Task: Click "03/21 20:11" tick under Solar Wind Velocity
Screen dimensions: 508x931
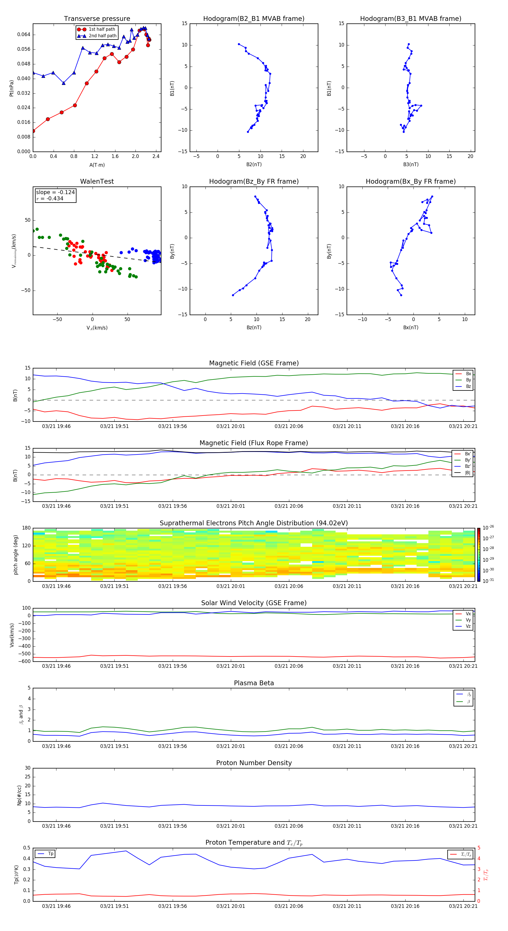Action: click(347, 666)
